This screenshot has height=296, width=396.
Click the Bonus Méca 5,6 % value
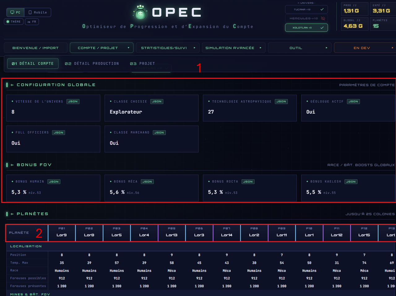tap(117, 192)
